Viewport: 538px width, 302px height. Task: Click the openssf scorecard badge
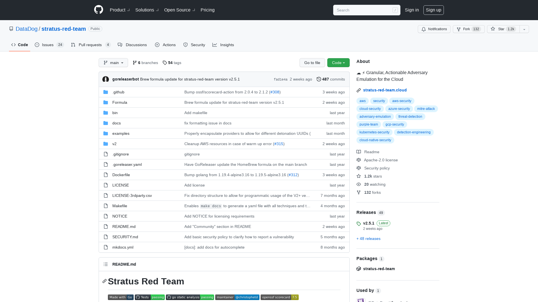point(279,297)
